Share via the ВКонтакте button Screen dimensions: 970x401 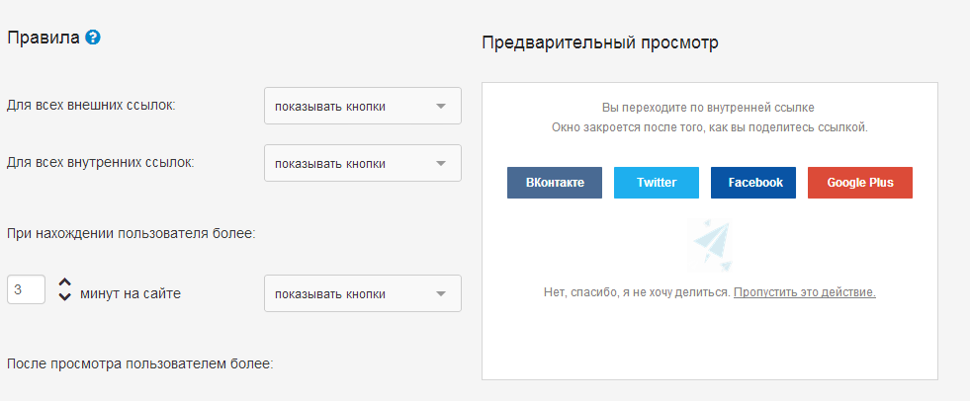coord(554,183)
